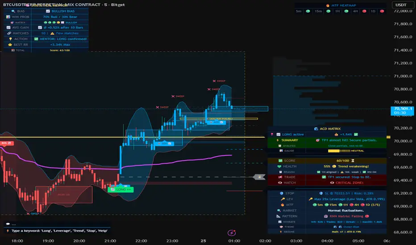The height and width of the screenshot is (245, 416).
Task: Click the green 15m dot in MTF HEATMAP
Action: tap(328, 11)
